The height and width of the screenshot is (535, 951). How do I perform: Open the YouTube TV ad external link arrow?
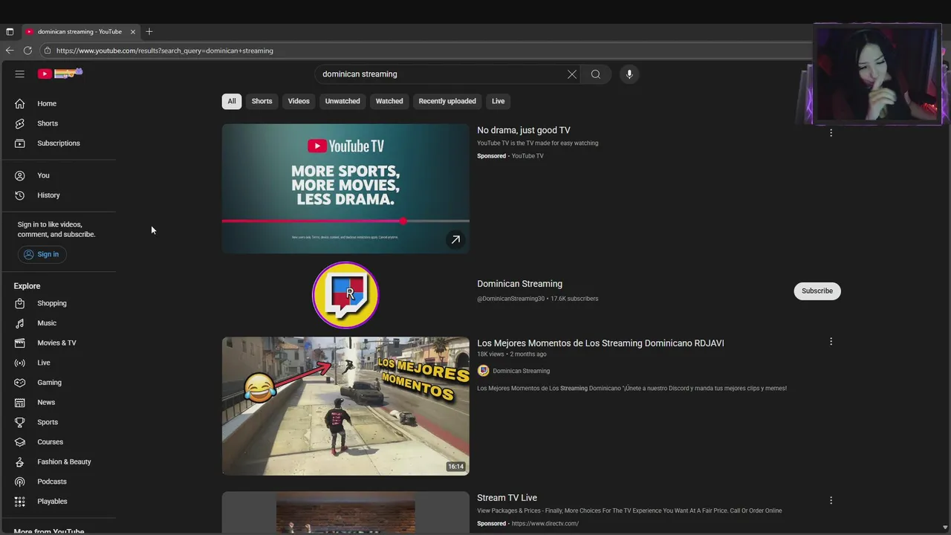pos(455,239)
